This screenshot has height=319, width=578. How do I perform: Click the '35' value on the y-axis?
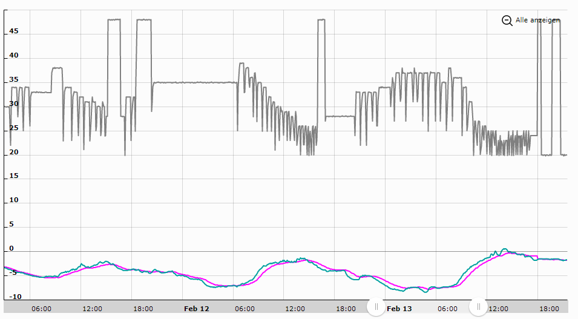pyautogui.click(x=14, y=80)
